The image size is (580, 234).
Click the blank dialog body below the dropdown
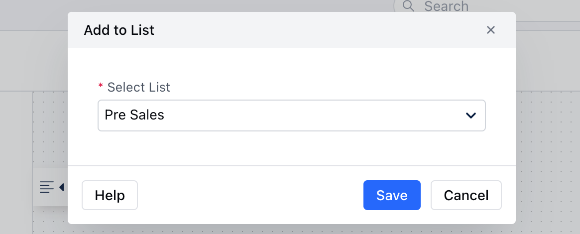[x=291, y=148]
